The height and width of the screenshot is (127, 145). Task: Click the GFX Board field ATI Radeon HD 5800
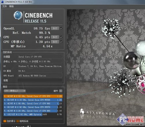40,76
